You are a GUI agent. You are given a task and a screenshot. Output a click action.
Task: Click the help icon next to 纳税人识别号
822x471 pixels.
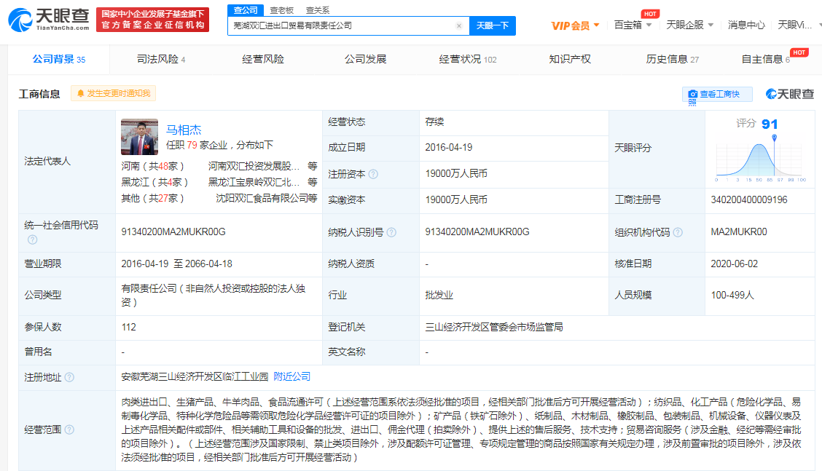pyautogui.click(x=391, y=232)
